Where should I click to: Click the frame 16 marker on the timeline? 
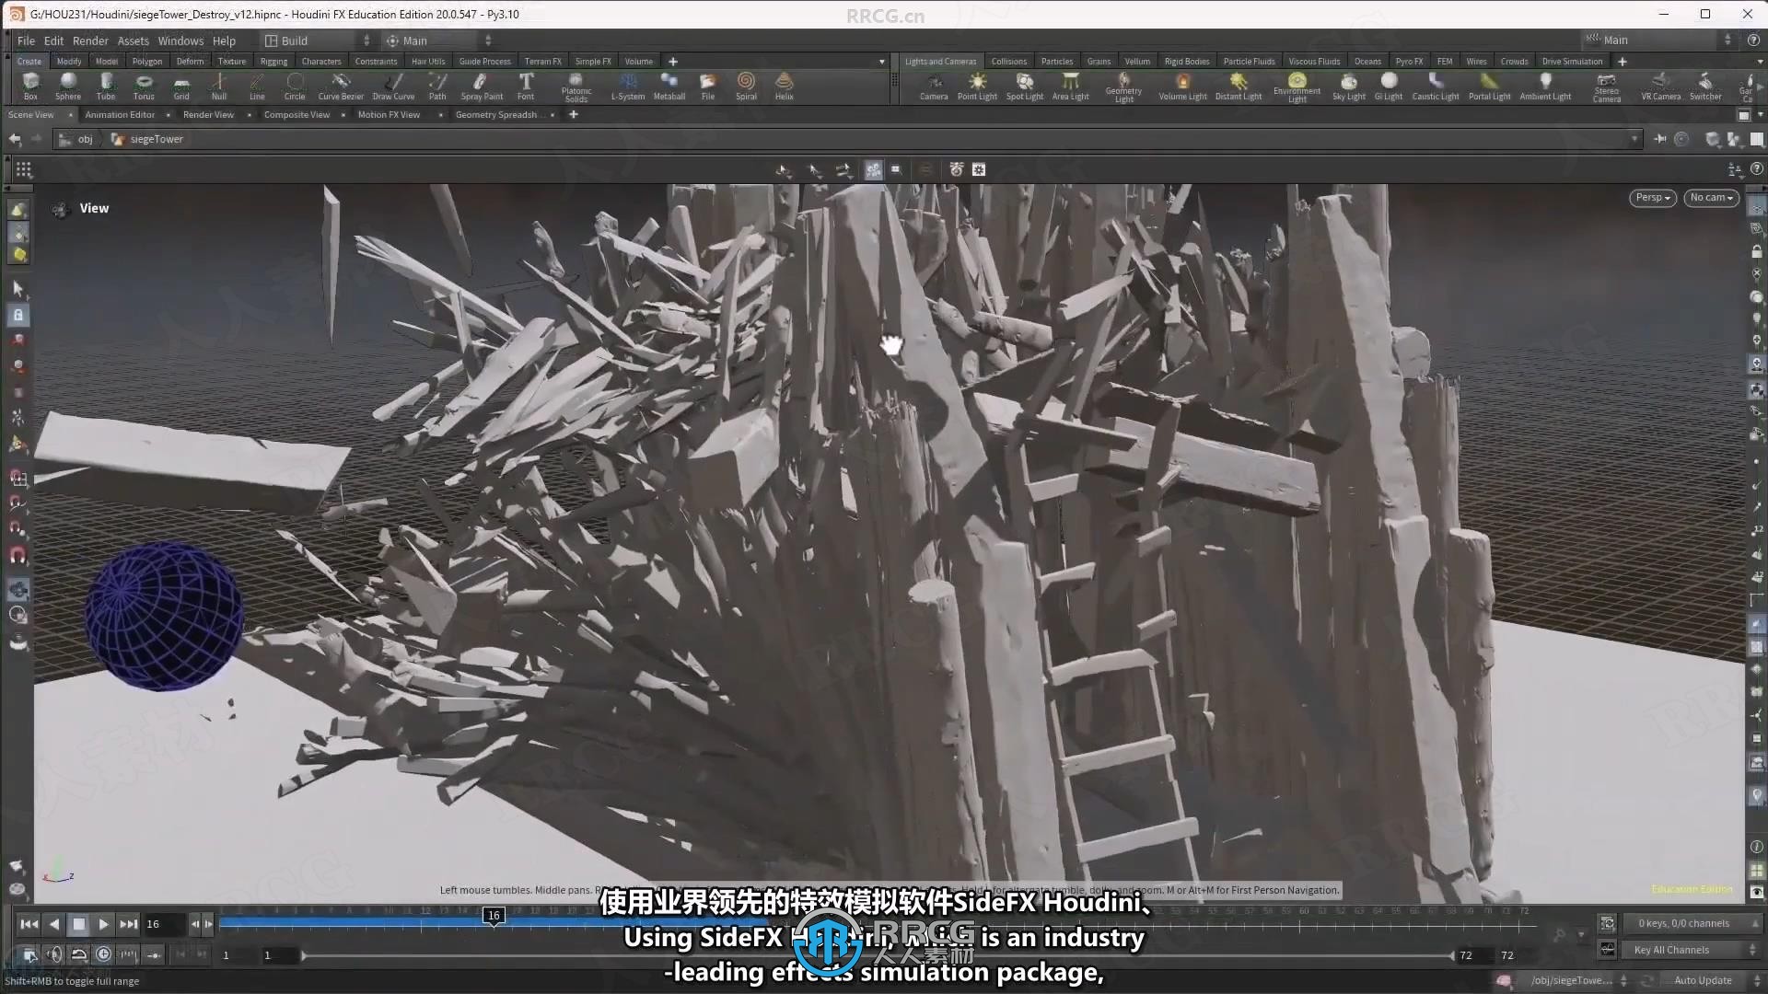[x=494, y=915]
